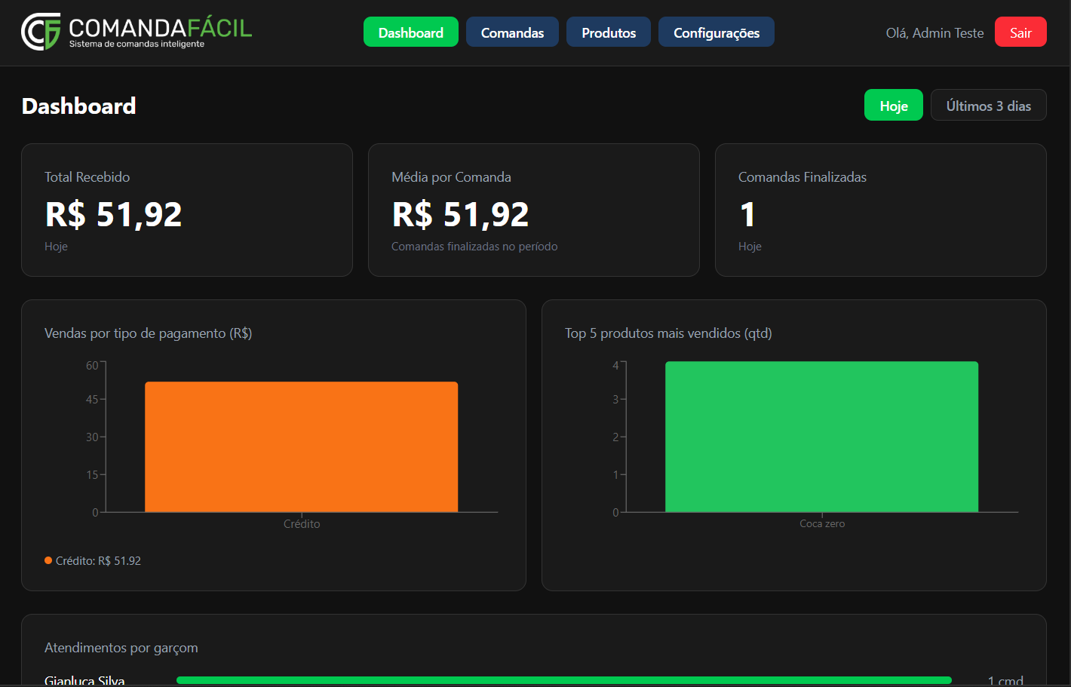This screenshot has width=1071, height=687.
Task: Select the green Coca zero bar
Action: pyautogui.click(x=821, y=436)
